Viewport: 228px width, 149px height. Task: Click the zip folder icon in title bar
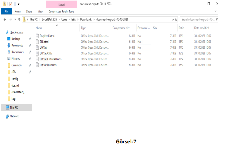coord(4,4)
